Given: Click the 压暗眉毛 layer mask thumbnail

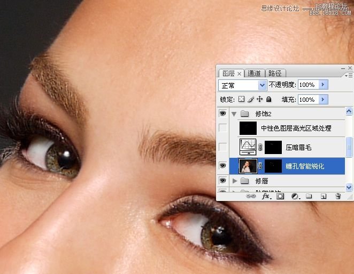Looking at the screenshot, I should 273,148.
